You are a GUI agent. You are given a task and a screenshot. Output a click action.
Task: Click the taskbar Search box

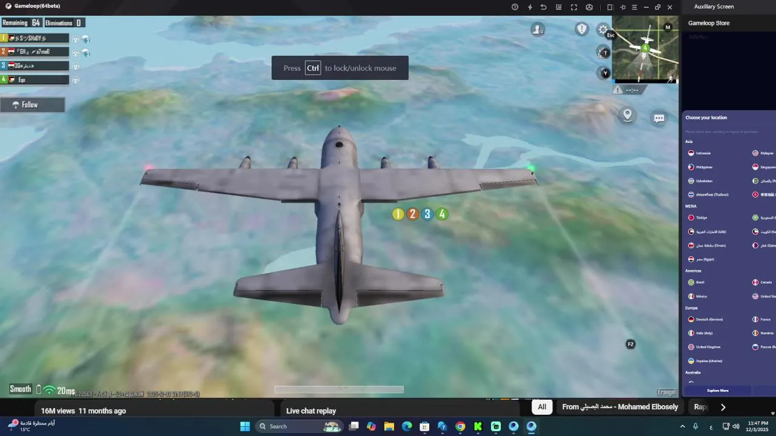tap(298, 426)
